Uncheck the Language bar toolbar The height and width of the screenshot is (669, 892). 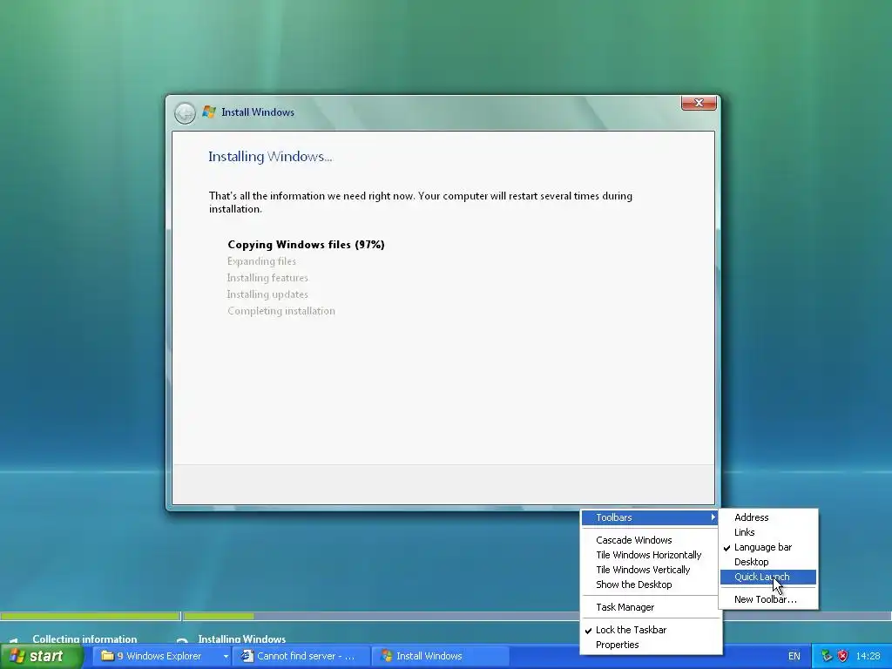tap(768, 547)
